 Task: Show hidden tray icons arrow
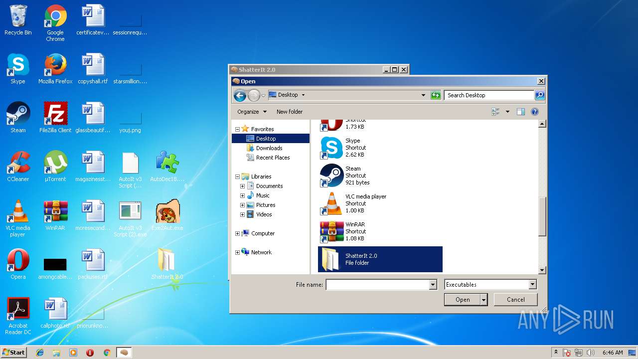(x=556, y=353)
